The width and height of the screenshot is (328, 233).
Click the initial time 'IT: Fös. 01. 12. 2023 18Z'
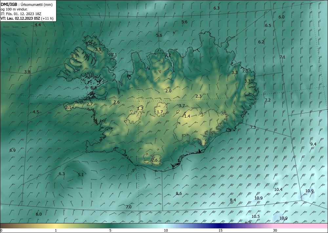21,14
